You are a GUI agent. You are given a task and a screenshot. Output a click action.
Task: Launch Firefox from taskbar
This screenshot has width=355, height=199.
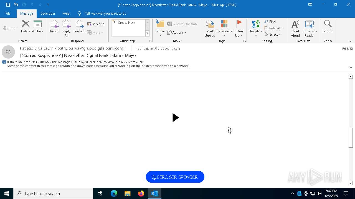(141, 193)
